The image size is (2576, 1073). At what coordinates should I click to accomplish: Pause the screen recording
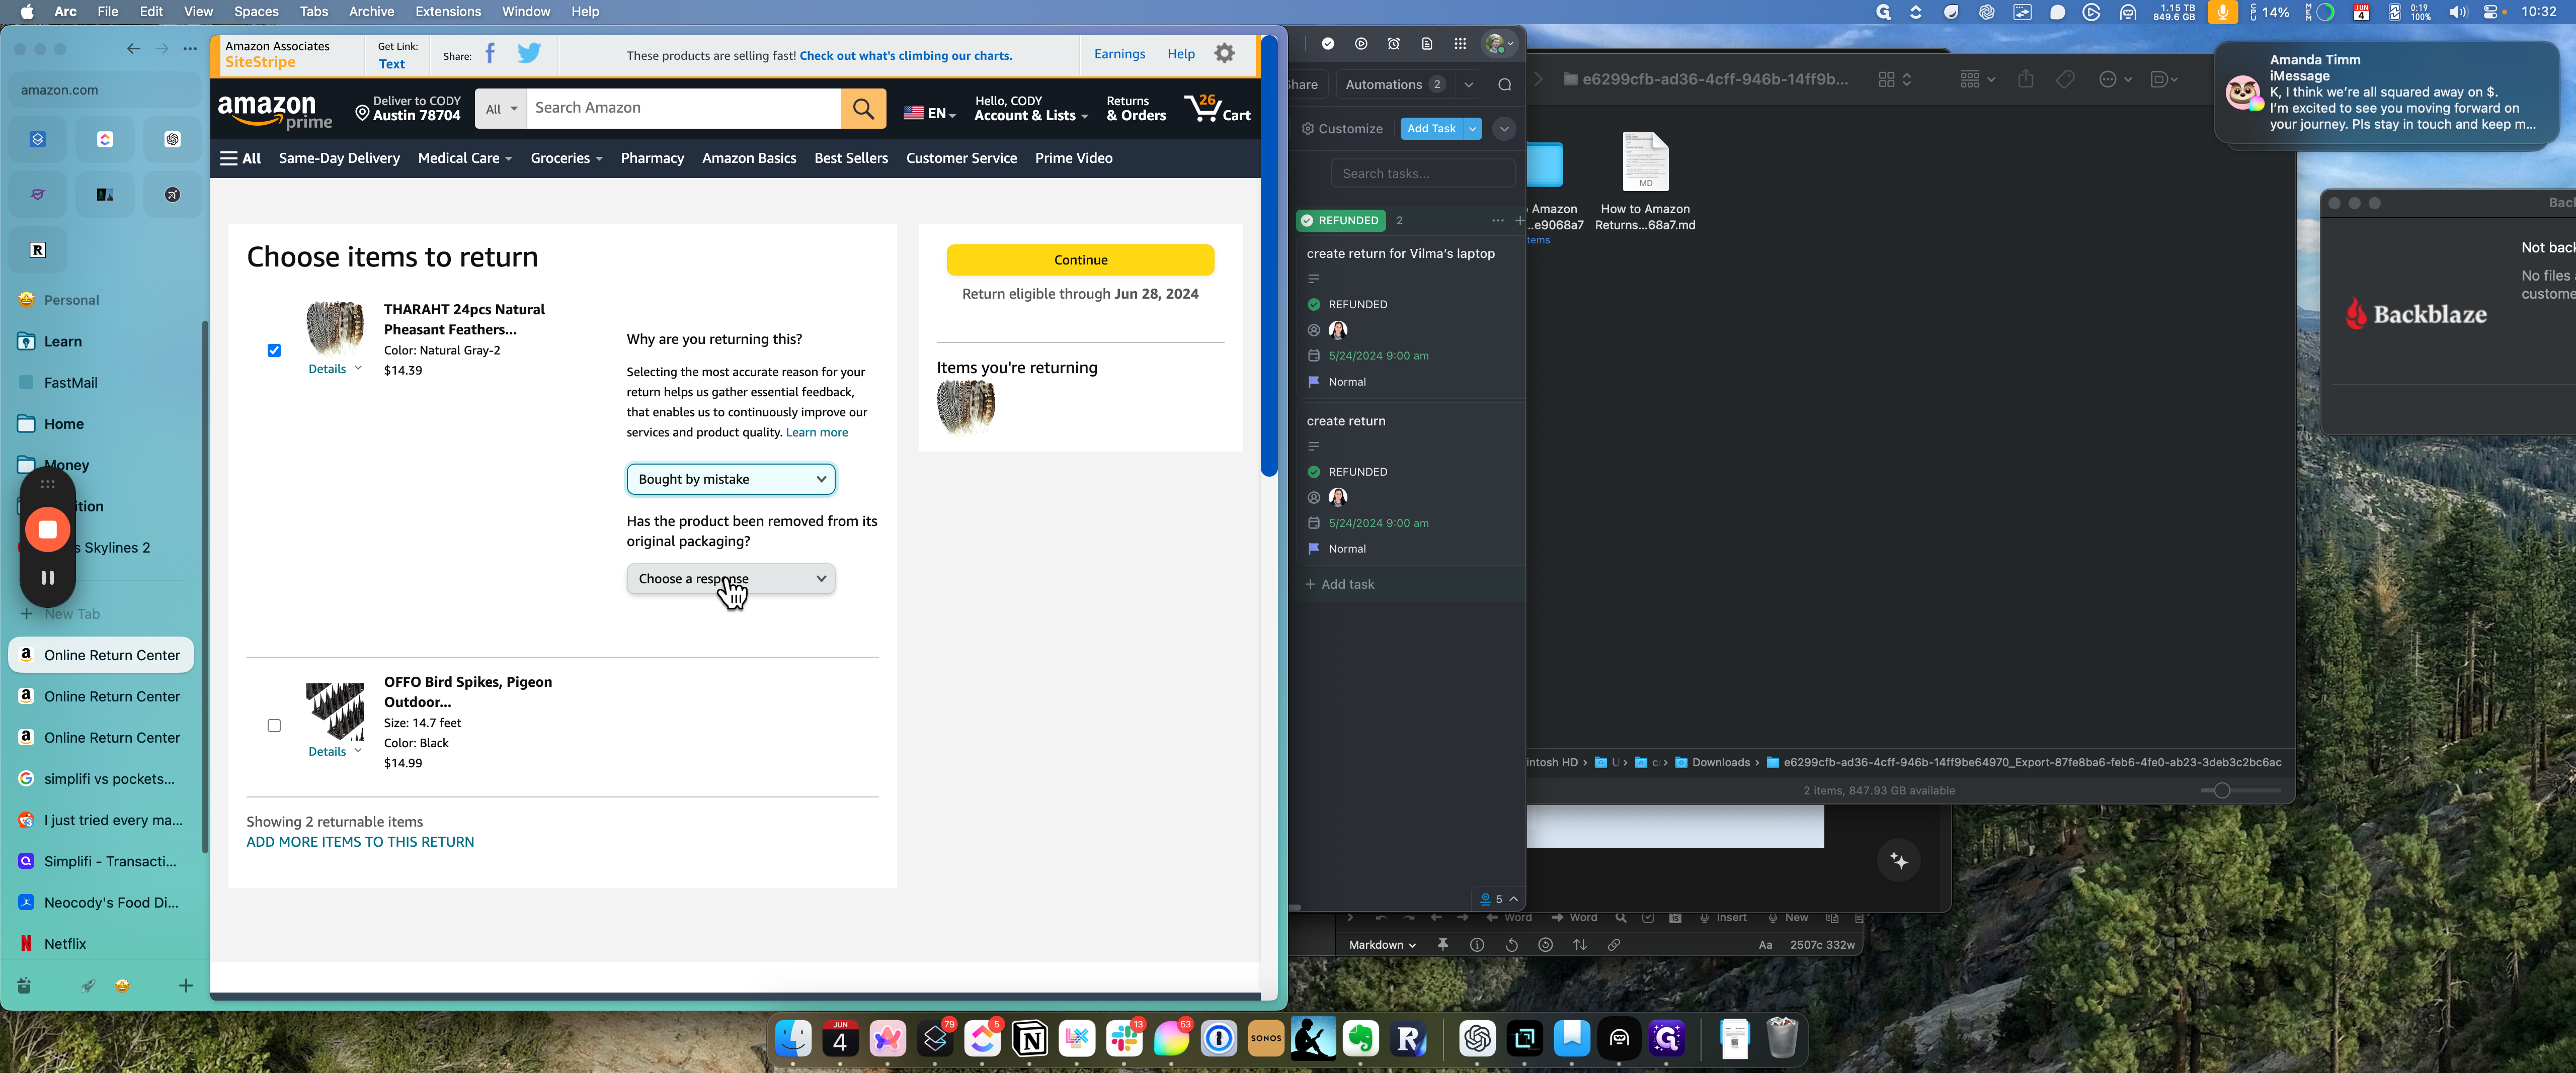[47, 577]
